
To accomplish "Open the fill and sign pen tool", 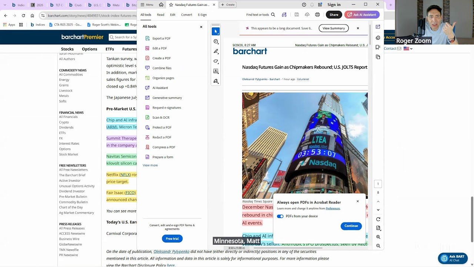I will click(216, 81).
